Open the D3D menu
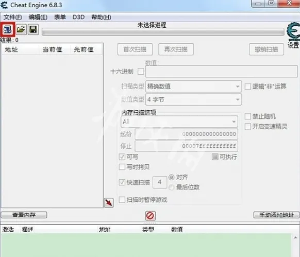300x257 pixels. coord(79,17)
